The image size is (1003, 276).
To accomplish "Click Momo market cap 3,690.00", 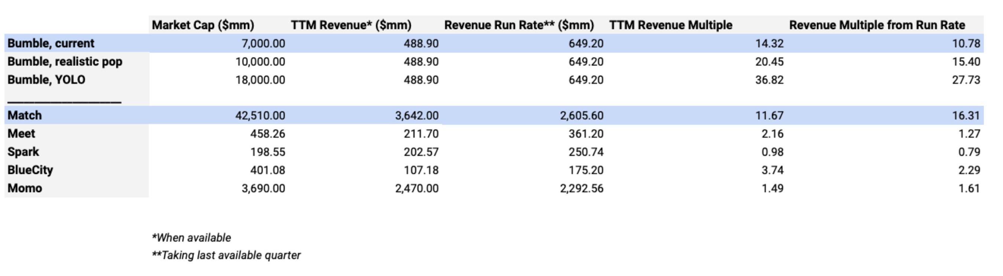I will (263, 188).
